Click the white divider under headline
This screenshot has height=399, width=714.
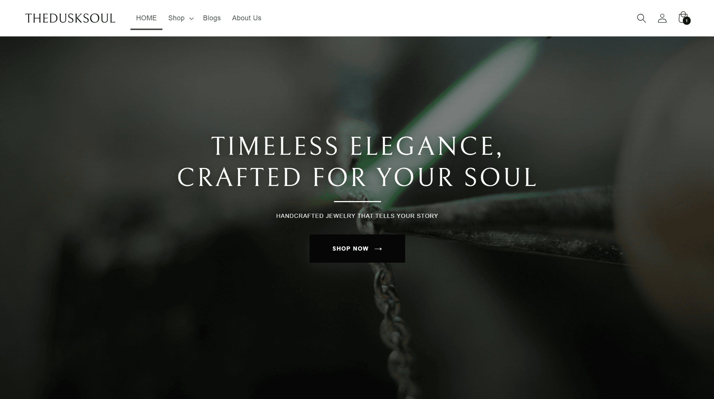coord(357,201)
